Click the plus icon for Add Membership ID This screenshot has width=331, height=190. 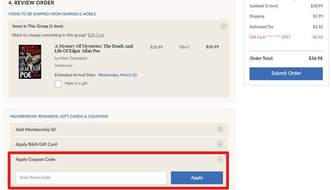click(x=220, y=129)
